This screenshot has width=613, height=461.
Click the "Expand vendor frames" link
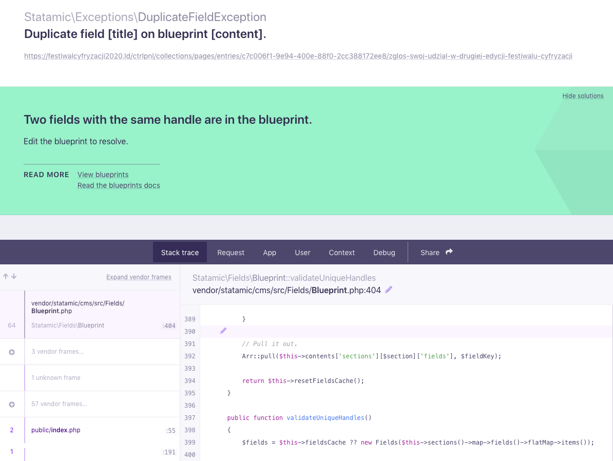(x=139, y=277)
